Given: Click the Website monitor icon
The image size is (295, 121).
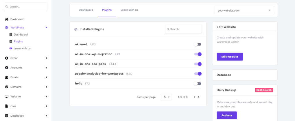Looking at the screenshot, I should (7, 96).
